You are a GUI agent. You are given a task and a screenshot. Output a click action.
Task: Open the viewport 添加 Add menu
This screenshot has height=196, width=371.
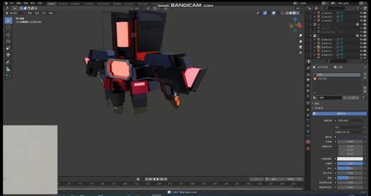tap(44, 13)
